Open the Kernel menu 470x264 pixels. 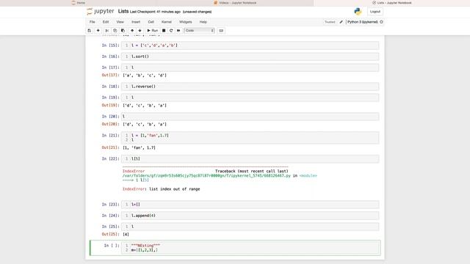tap(167, 22)
